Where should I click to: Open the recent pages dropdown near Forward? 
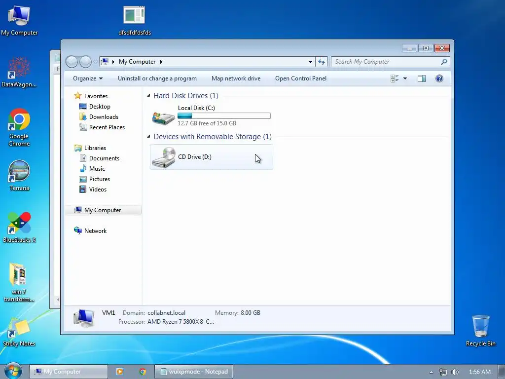point(95,62)
